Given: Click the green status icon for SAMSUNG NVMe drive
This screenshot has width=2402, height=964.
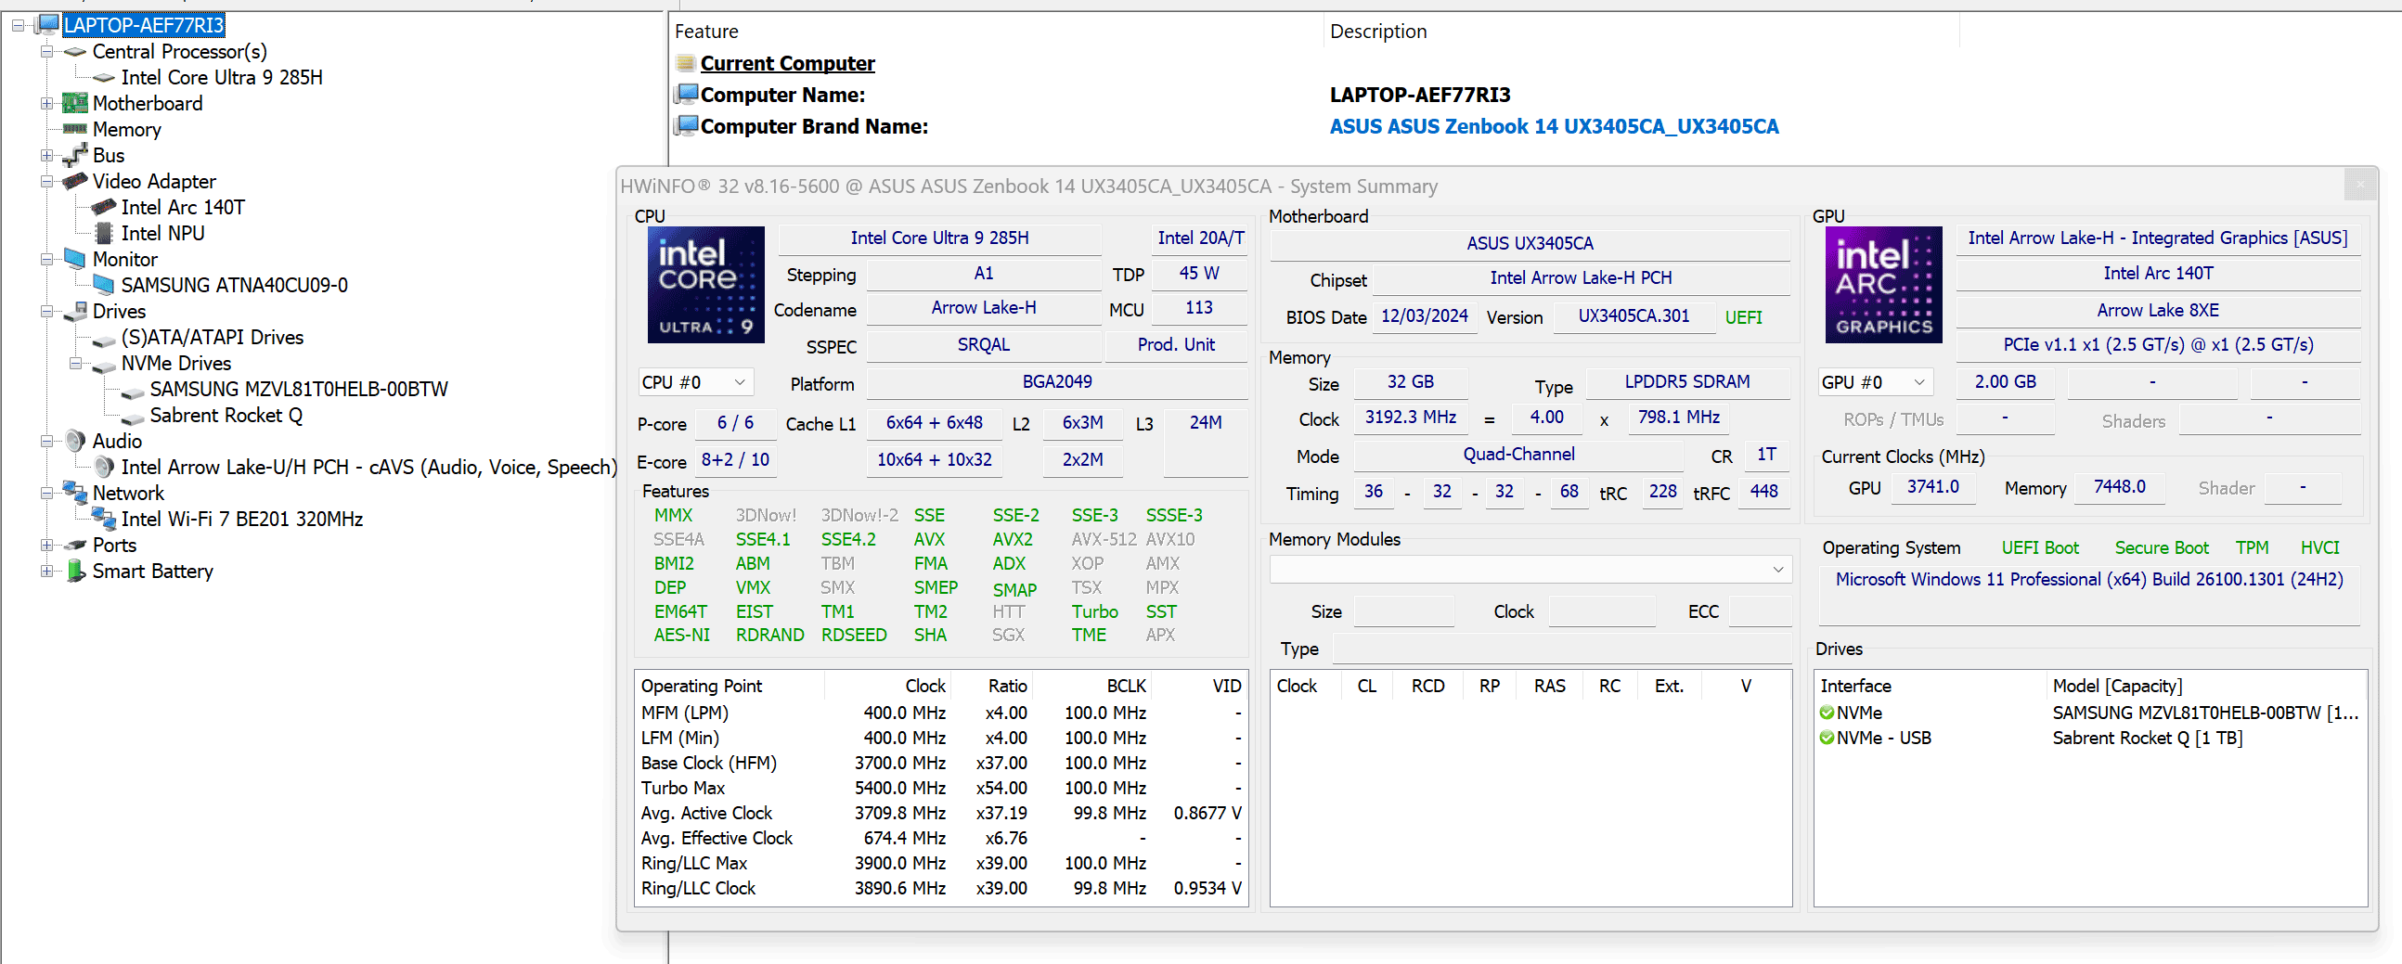Looking at the screenshot, I should pos(1827,713).
